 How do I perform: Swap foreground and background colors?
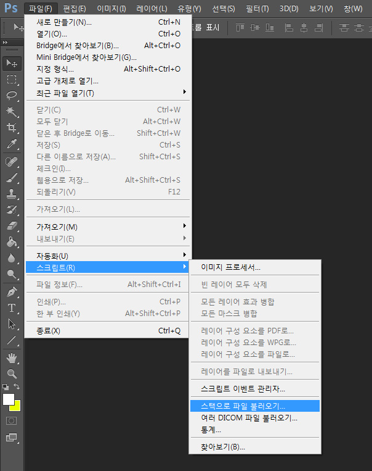click(17, 386)
